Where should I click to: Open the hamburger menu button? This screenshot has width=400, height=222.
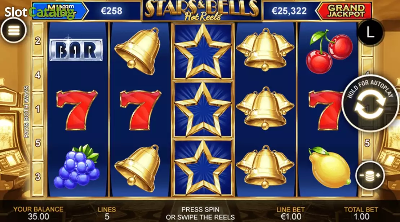(x=14, y=30)
